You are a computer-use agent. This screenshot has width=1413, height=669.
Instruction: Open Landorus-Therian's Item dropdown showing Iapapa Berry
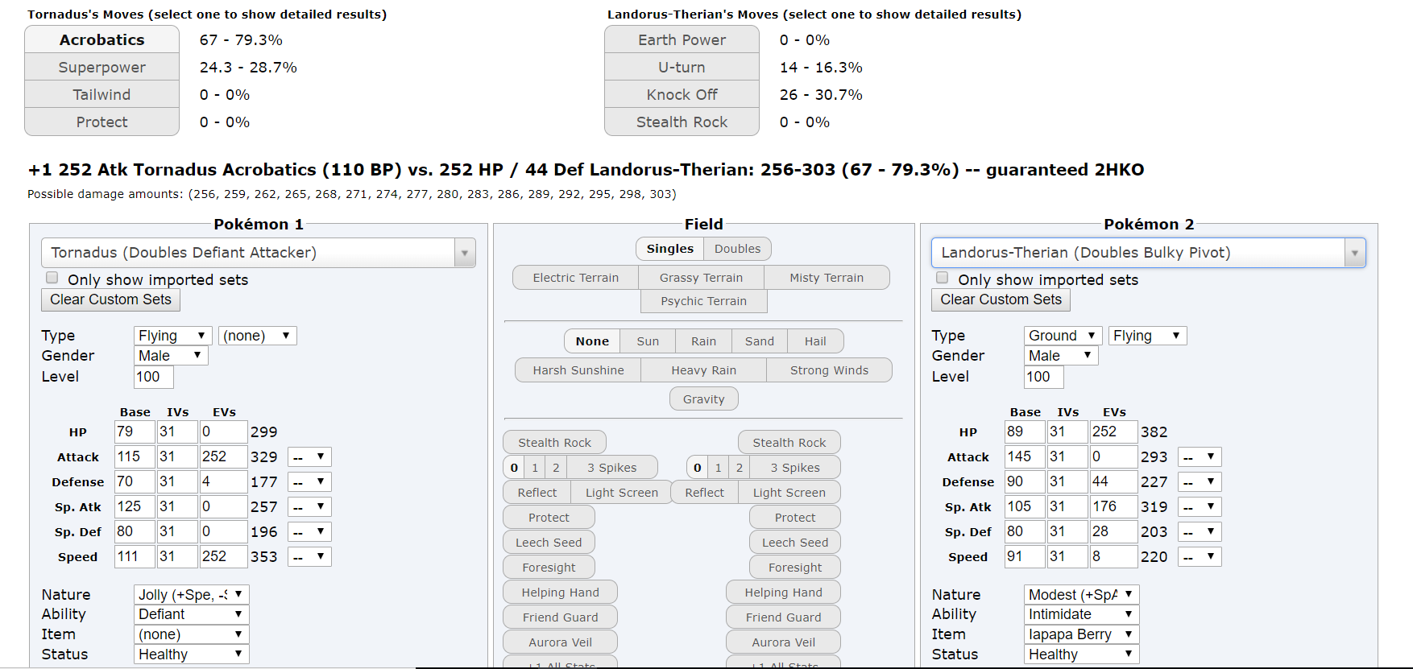(x=1082, y=634)
